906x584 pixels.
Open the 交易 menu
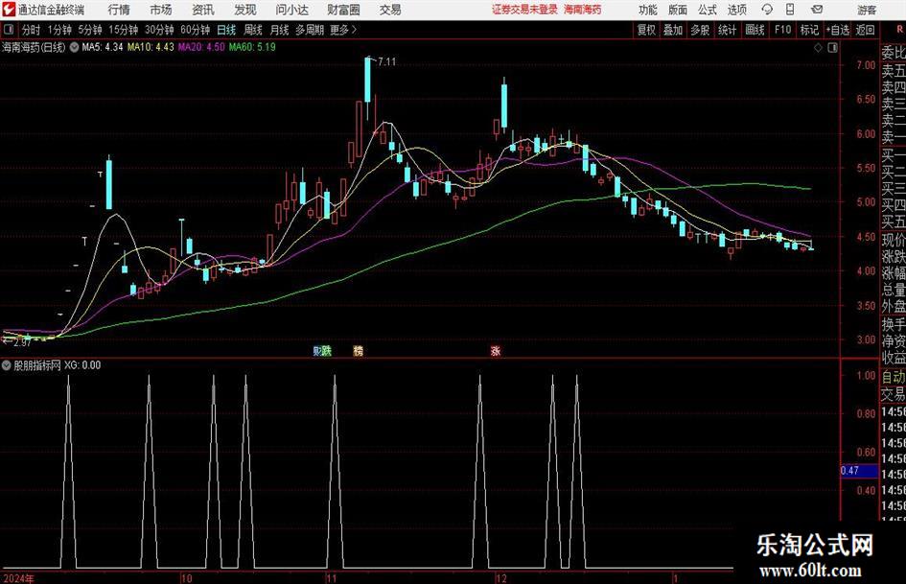click(390, 10)
